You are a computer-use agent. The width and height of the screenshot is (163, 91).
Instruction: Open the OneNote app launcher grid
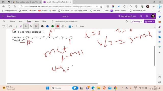click(3, 16)
